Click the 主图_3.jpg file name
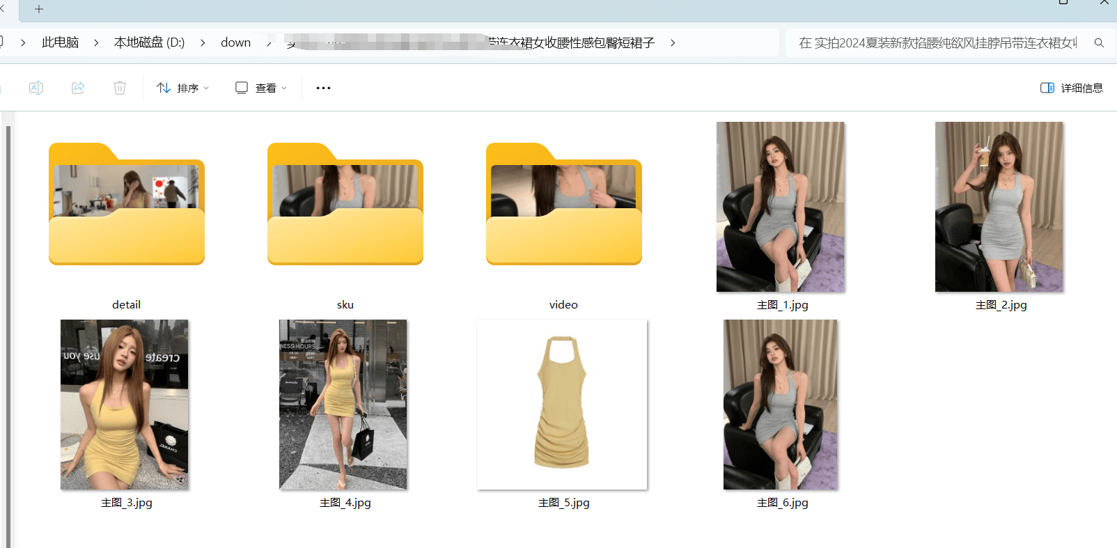The image size is (1117, 548). point(127,503)
